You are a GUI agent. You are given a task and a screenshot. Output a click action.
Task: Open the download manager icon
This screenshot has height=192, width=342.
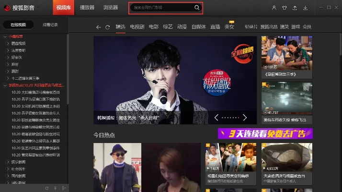coord(306,8)
